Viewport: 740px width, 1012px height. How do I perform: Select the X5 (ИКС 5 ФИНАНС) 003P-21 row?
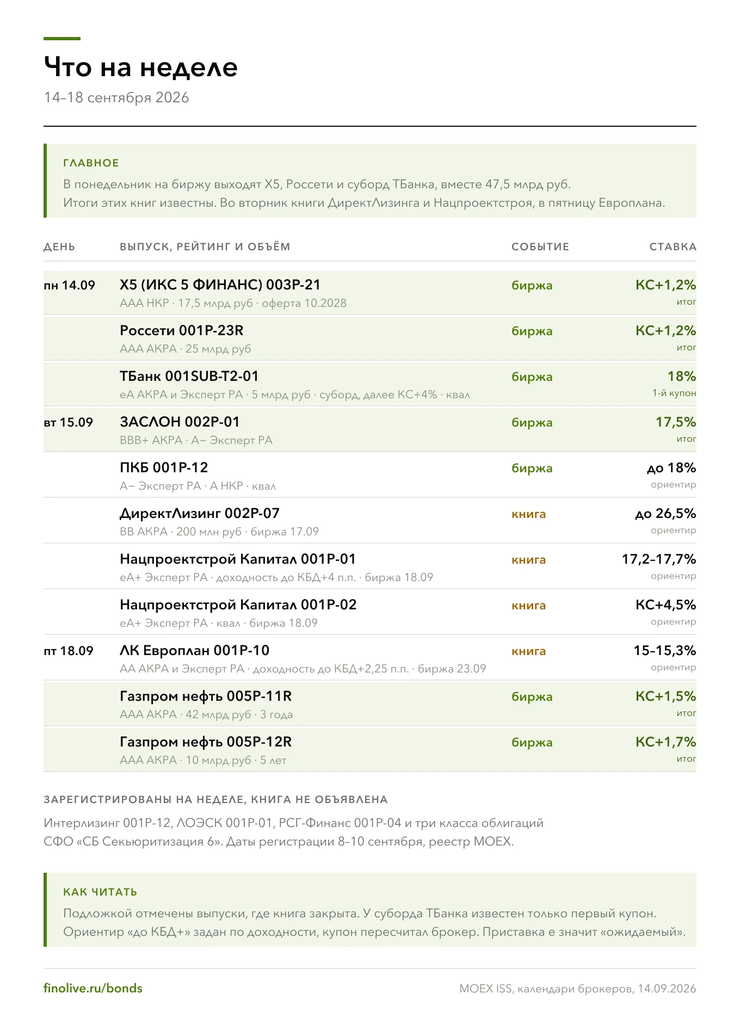pos(370,293)
